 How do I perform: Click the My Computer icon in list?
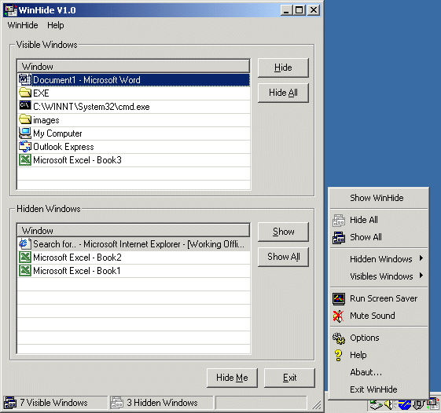pyautogui.click(x=24, y=133)
